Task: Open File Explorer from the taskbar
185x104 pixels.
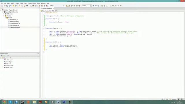Action: (x=34, y=102)
